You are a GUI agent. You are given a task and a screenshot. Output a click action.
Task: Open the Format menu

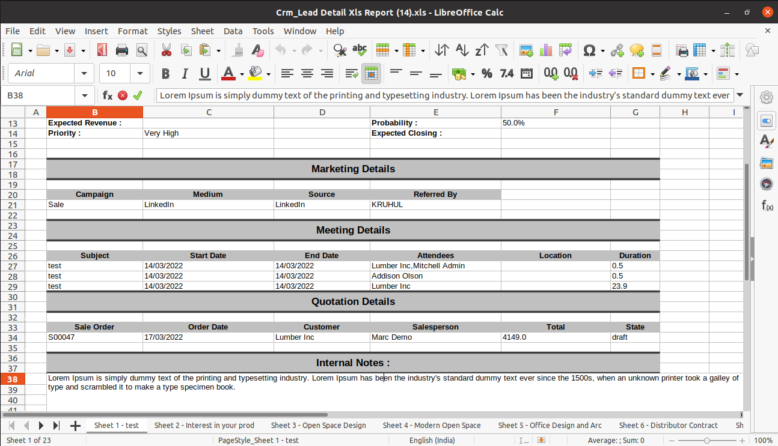[x=132, y=31]
